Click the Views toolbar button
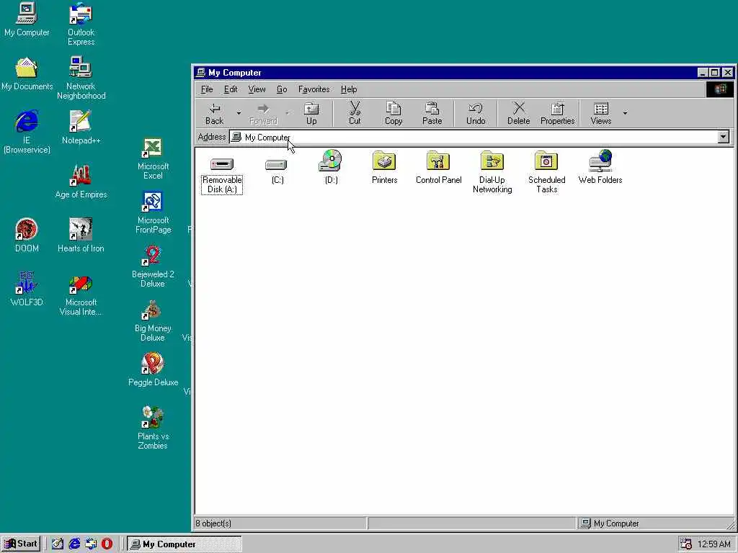The width and height of the screenshot is (738, 553). click(601, 113)
